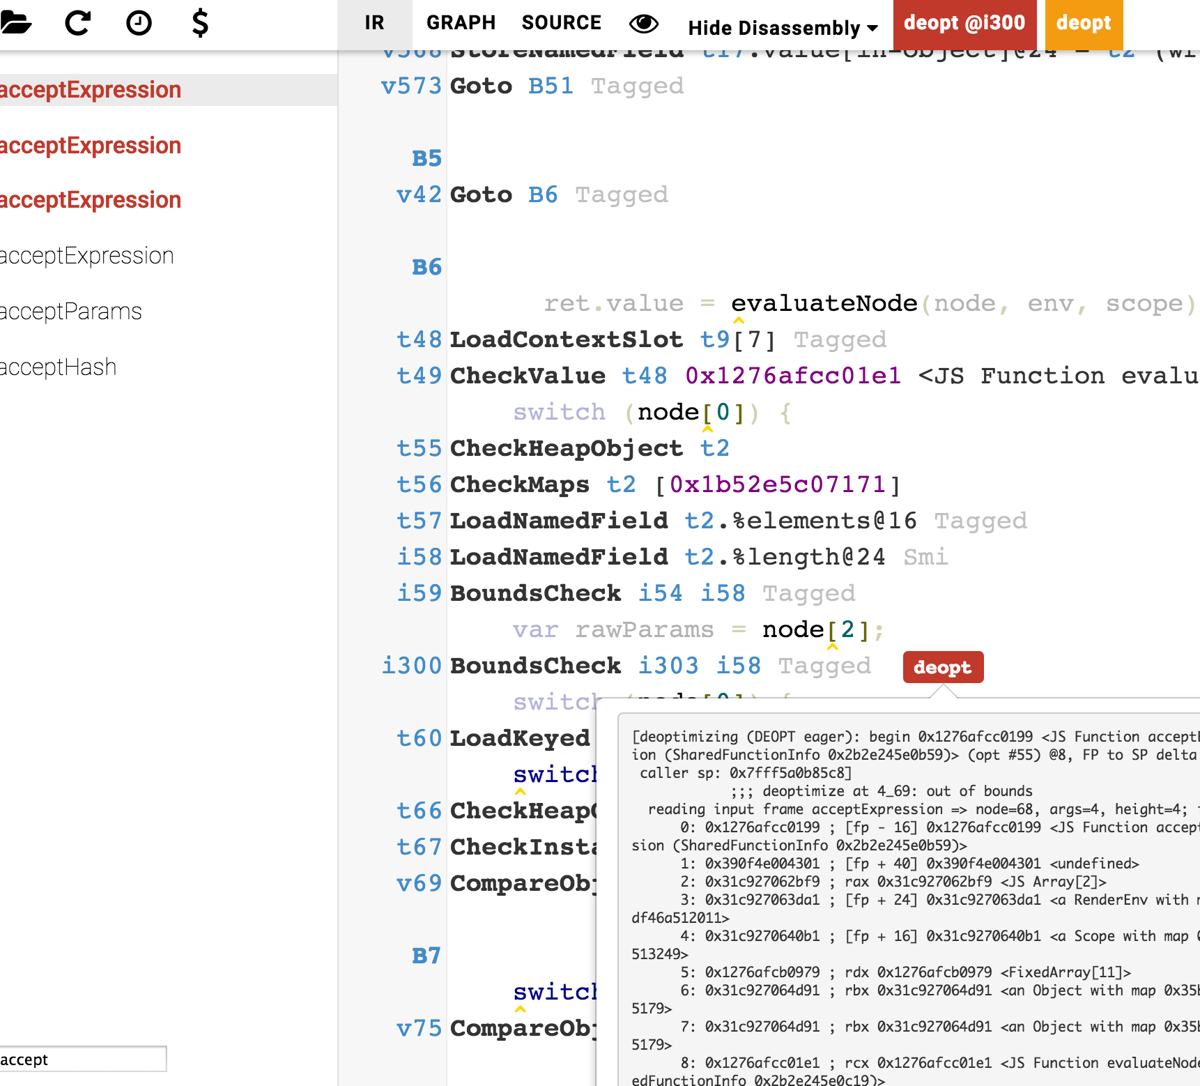Click instruction id v42
The image size is (1200, 1086).
419,194
